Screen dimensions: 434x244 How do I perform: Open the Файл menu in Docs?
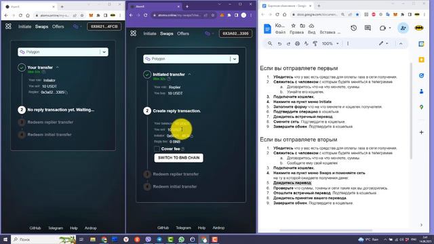pyautogui.click(x=280, y=33)
